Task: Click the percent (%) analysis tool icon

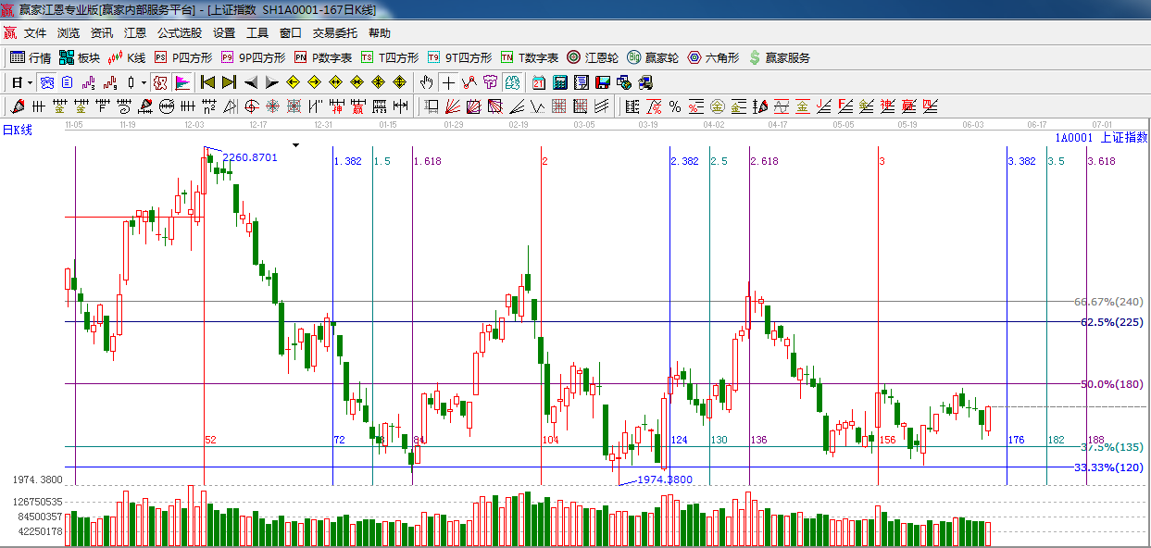Action: coord(674,106)
